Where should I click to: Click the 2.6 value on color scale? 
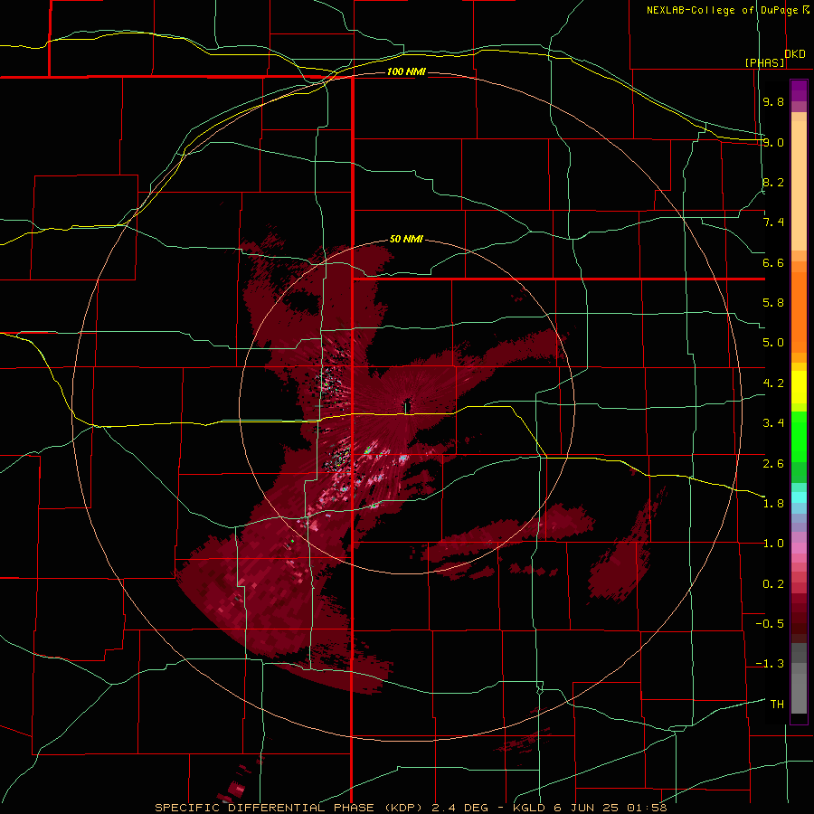(773, 463)
